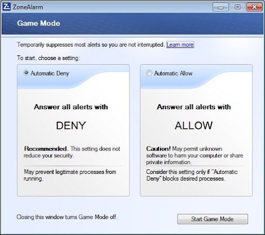Minimize the ZoneAlarm window
Viewport: 265px width, 235px height.
pyautogui.click(x=220, y=7)
